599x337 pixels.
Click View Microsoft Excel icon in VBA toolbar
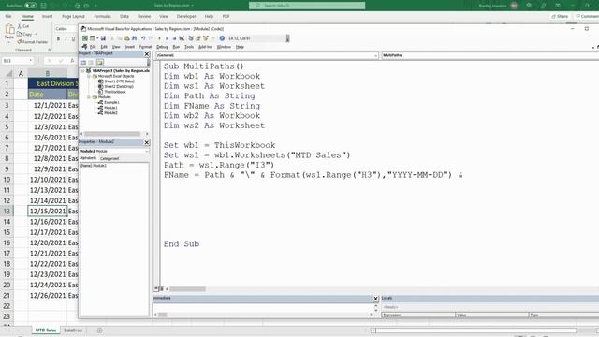click(x=85, y=38)
